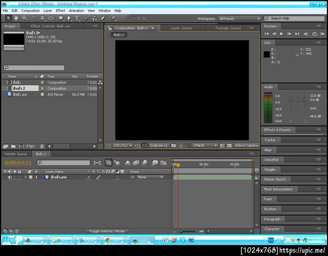The image size is (328, 256).
Task: Start RAM preview in Preview panel
Action: (x=323, y=34)
